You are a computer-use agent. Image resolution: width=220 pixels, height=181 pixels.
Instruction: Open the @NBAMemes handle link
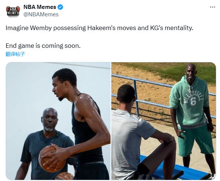click(x=41, y=14)
